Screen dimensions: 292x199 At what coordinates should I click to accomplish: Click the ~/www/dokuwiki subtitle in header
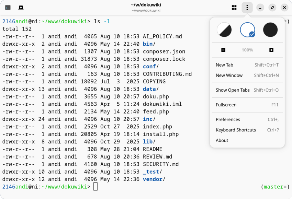146,11
